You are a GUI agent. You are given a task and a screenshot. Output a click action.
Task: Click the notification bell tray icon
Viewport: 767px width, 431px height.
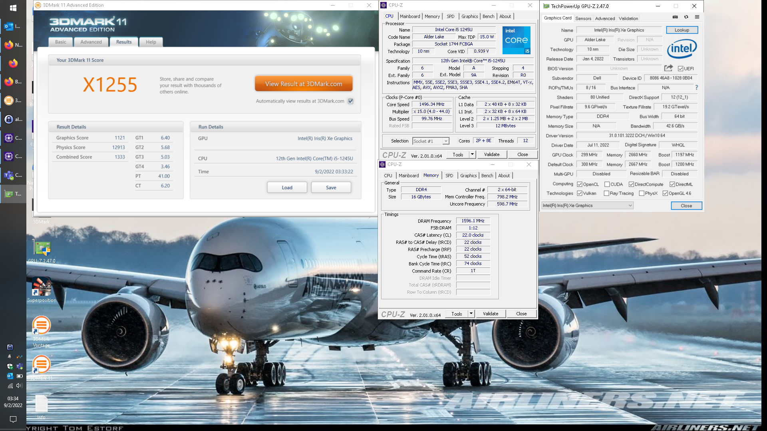coord(10,356)
